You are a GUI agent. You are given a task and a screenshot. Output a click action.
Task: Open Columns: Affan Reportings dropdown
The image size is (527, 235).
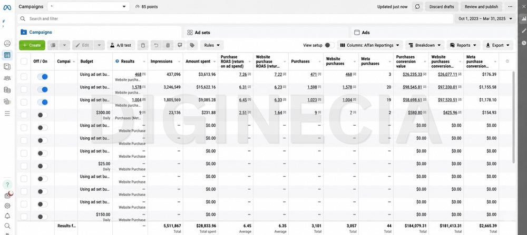(x=370, y=45)
